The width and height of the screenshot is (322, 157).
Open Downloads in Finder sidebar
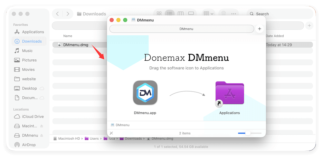coord(29,41)
